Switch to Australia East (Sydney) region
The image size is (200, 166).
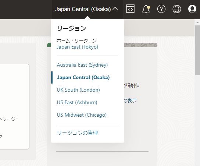[x=82, y=65]
